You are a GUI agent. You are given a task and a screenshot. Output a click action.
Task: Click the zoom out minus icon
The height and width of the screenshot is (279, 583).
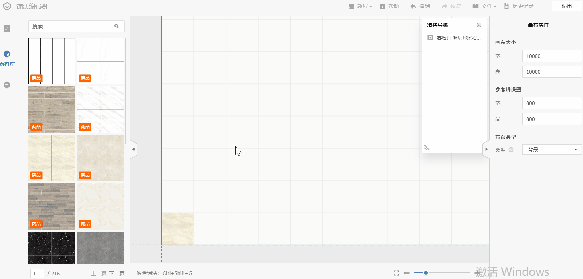[x=407, y=273]
